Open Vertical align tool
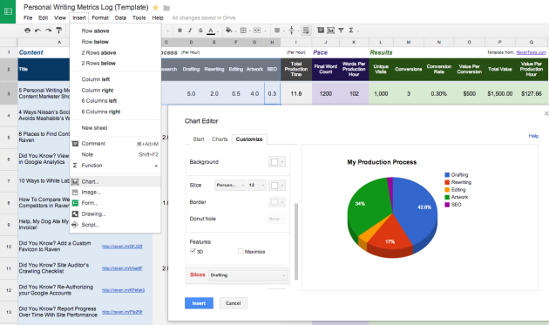 [x=291, y=30]
